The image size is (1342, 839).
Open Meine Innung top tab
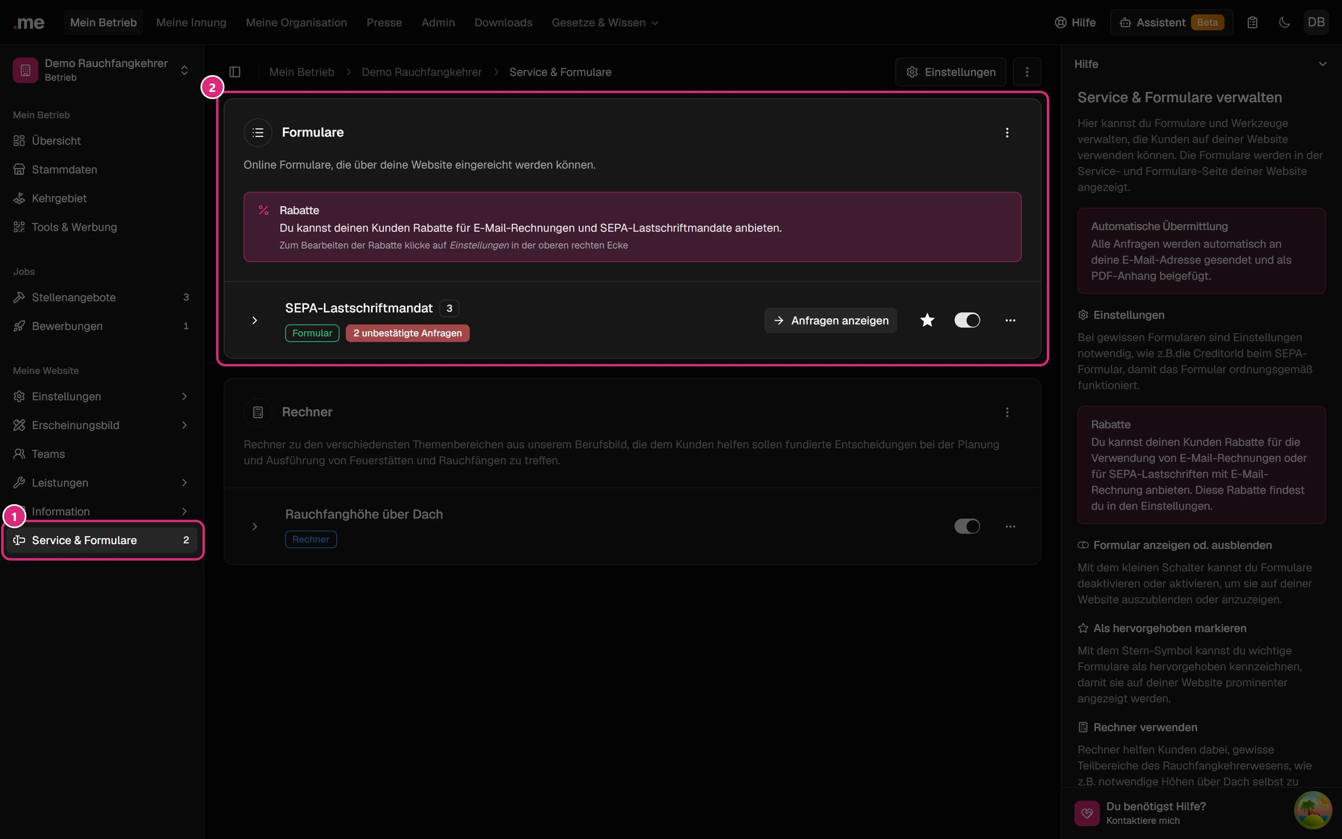coord(191,22)
